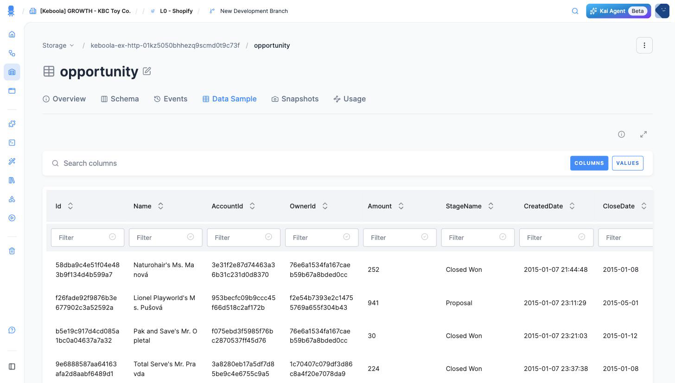Open the New Development Branch switcher
The image size is (675, 383).
click(248, 11)
